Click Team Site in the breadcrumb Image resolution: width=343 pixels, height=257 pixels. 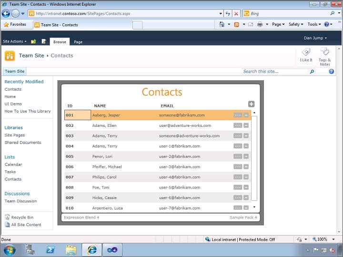coord(31,56)
